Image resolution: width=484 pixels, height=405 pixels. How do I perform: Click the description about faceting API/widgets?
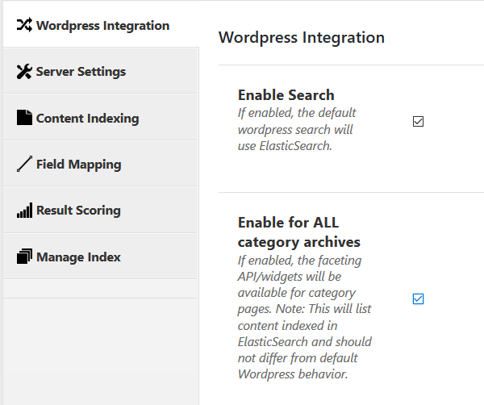coord(305,317)
